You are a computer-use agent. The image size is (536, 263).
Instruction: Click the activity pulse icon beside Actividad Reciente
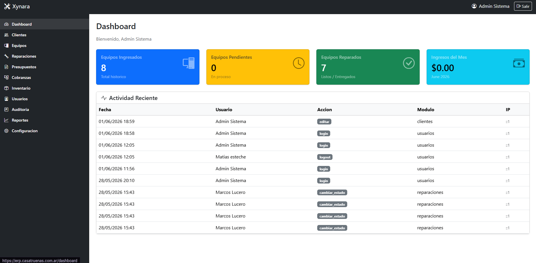pyautogui.click(x=104, y=98)
